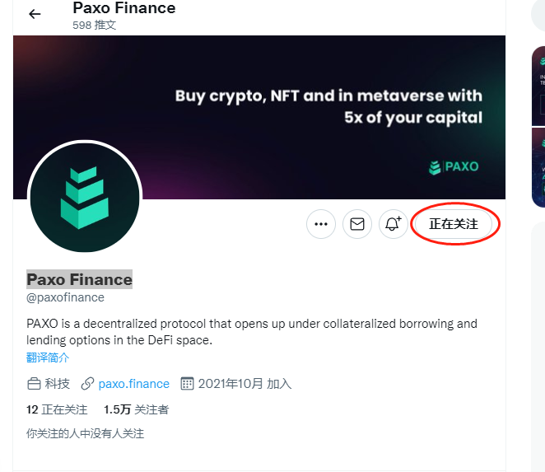545x472 pixels.
Task: Click the calendar icon by join date
Action: [187, 384]
